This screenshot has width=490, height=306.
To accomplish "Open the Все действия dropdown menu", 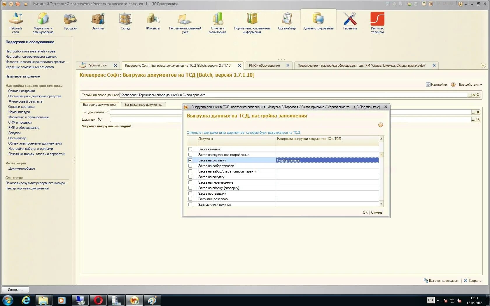I will click(470, 85).
